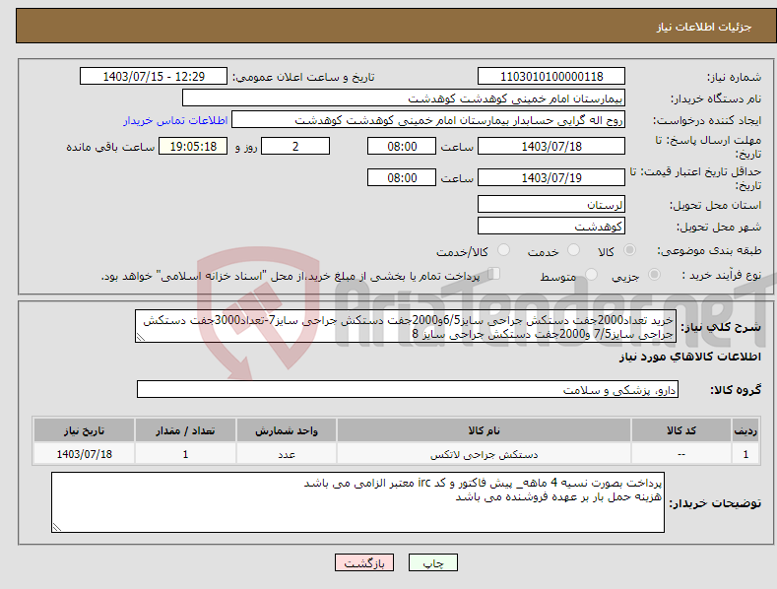Select the کالا radio button
The width and height of the screenshot is (777, 589).
point(629,250)
